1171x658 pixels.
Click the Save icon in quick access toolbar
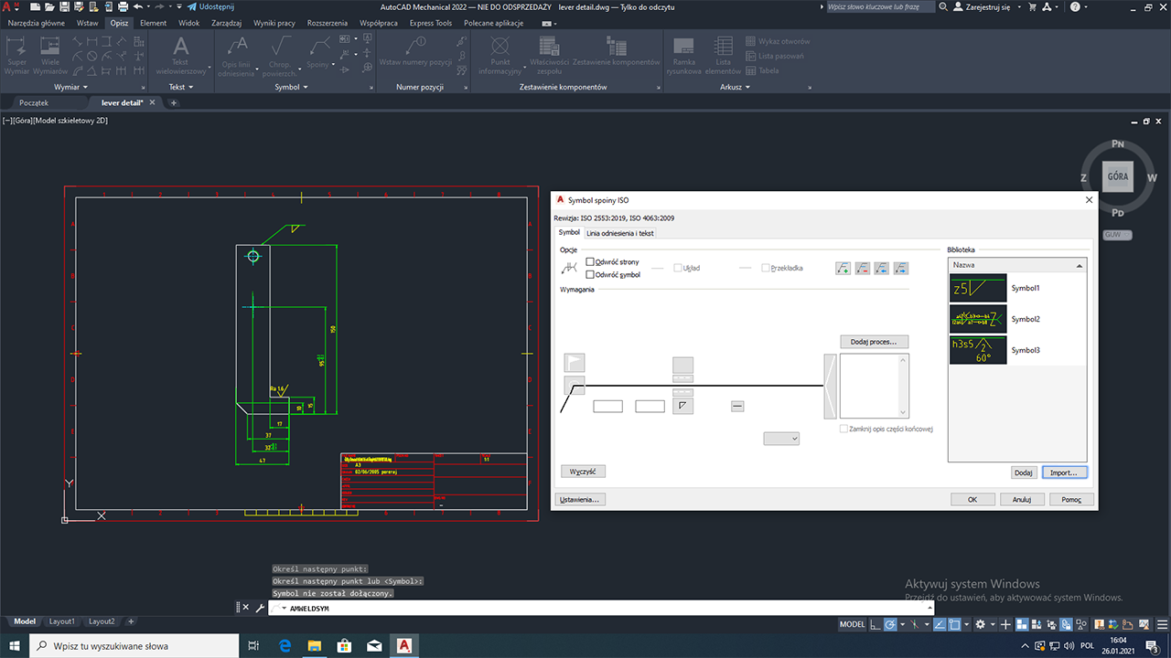pos(64,6)
